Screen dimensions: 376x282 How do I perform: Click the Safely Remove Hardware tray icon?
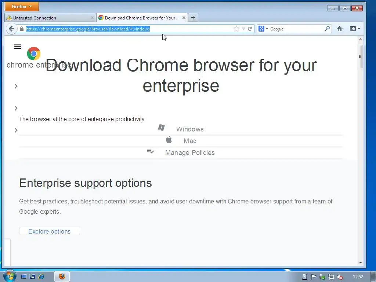pyautogui.click(x=322, y=277)
